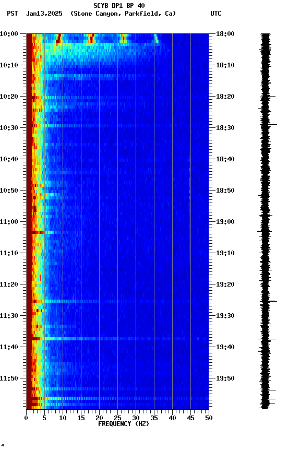Screen dimensions: 288x451
Task: Click the 'UTC' timezone label
Action: pos(216,14)
